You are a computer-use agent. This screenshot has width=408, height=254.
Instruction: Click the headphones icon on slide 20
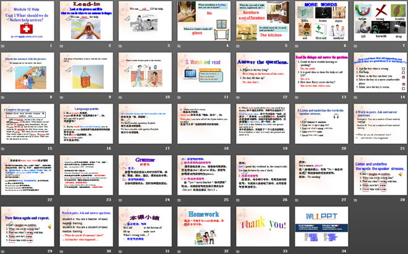(x=336, y=132)
